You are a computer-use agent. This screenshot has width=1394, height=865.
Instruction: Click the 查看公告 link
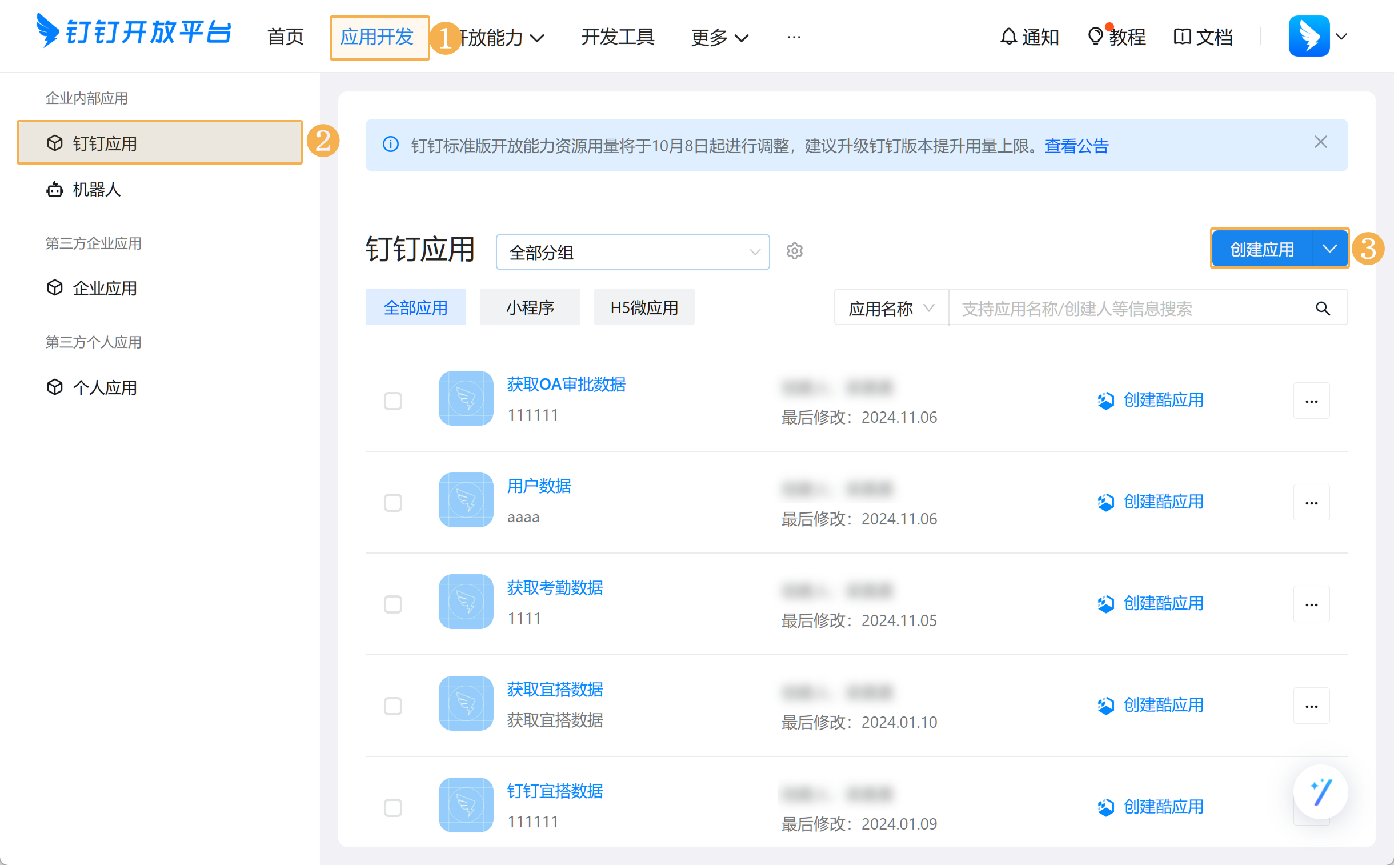[x=1076, y=146]
